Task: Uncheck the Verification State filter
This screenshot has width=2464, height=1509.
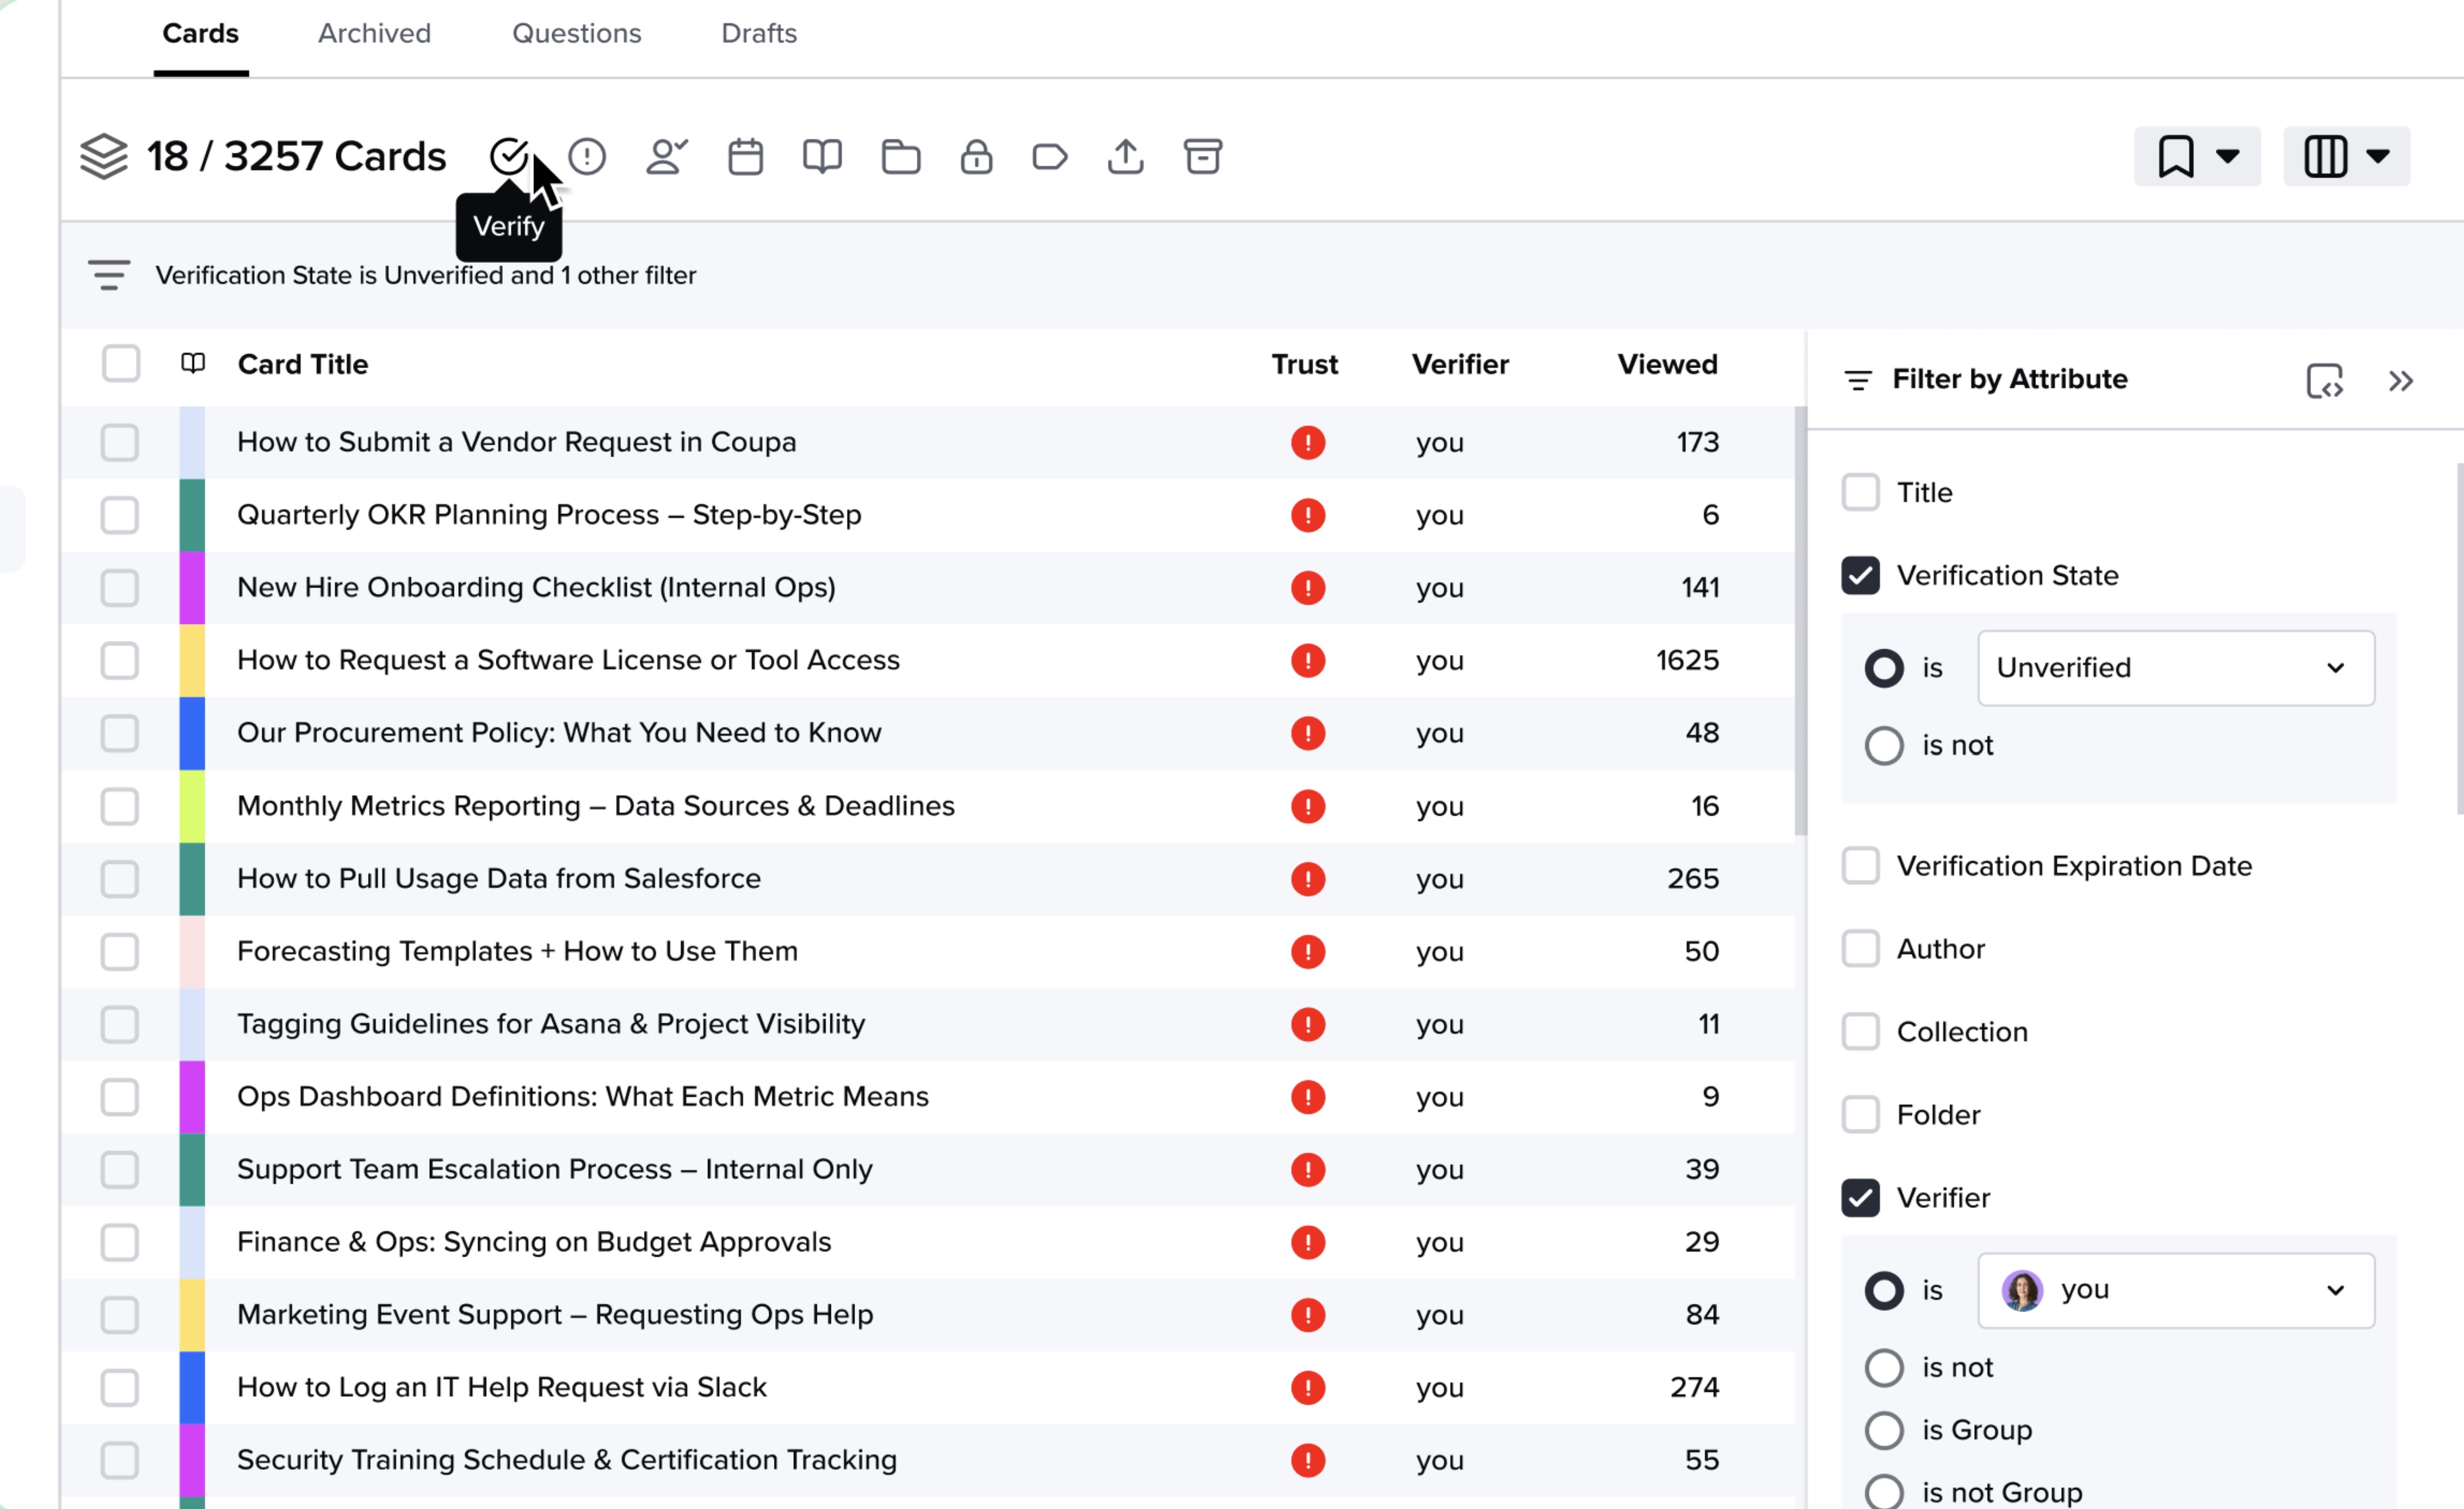Action: [1860, 575]
